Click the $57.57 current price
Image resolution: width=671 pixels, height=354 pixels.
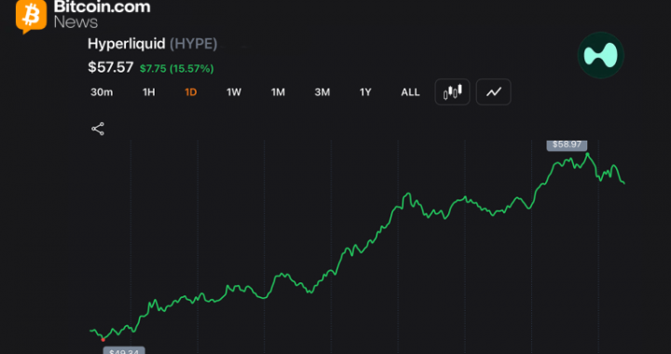110,67
